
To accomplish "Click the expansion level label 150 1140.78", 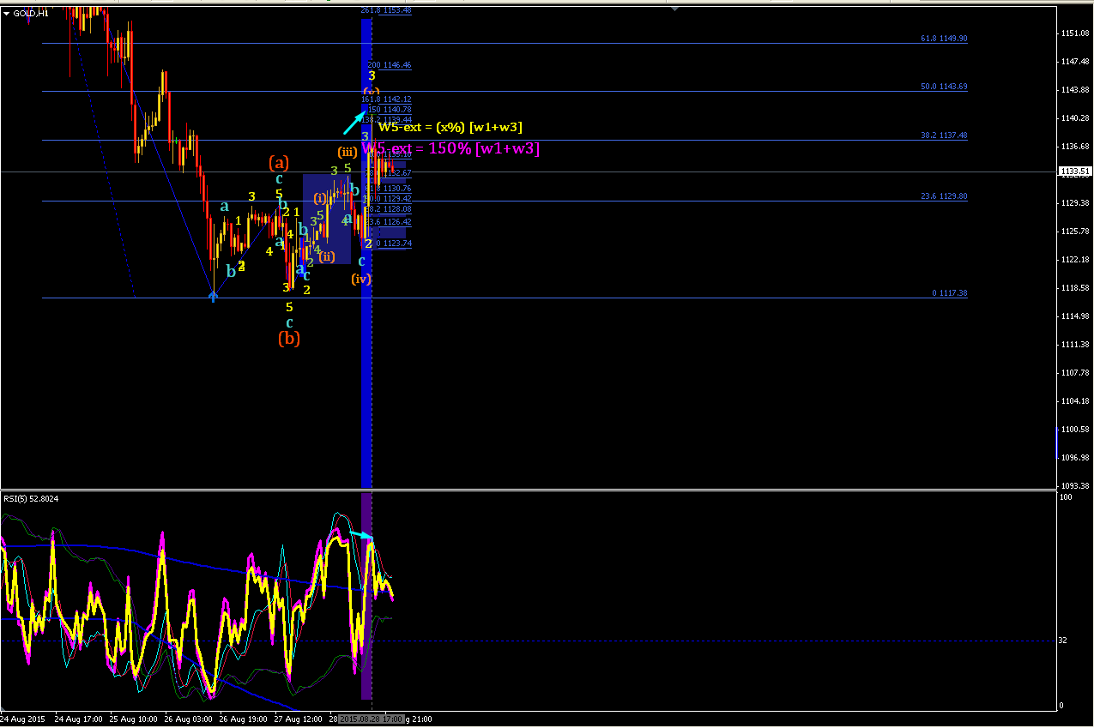I will click(390, 110).
